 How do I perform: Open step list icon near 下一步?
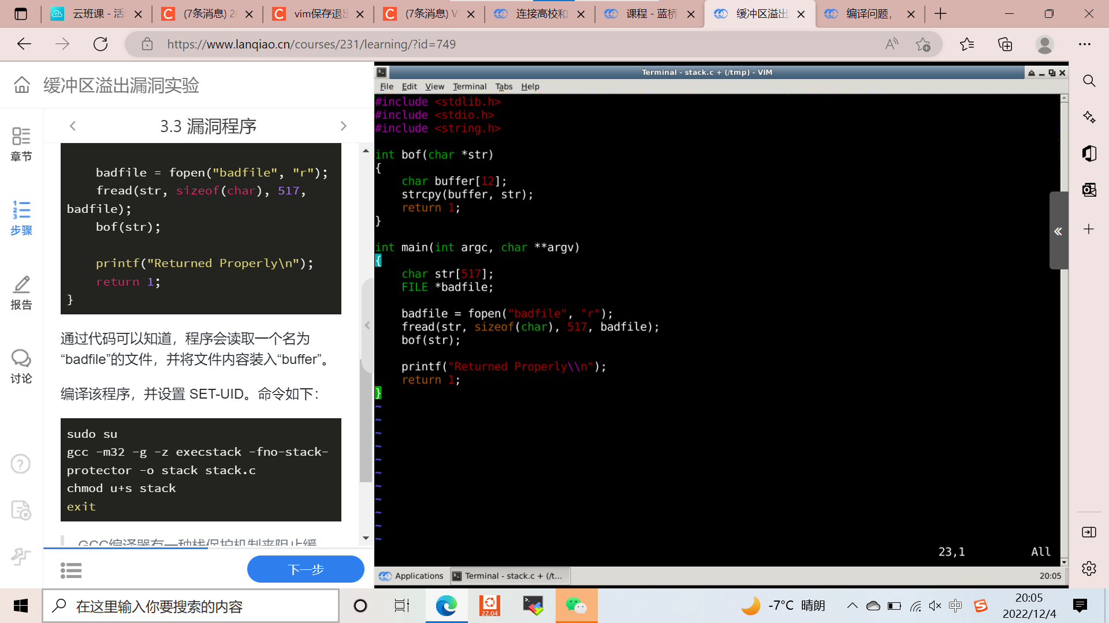pyautogui.click(x=70, y=570)
